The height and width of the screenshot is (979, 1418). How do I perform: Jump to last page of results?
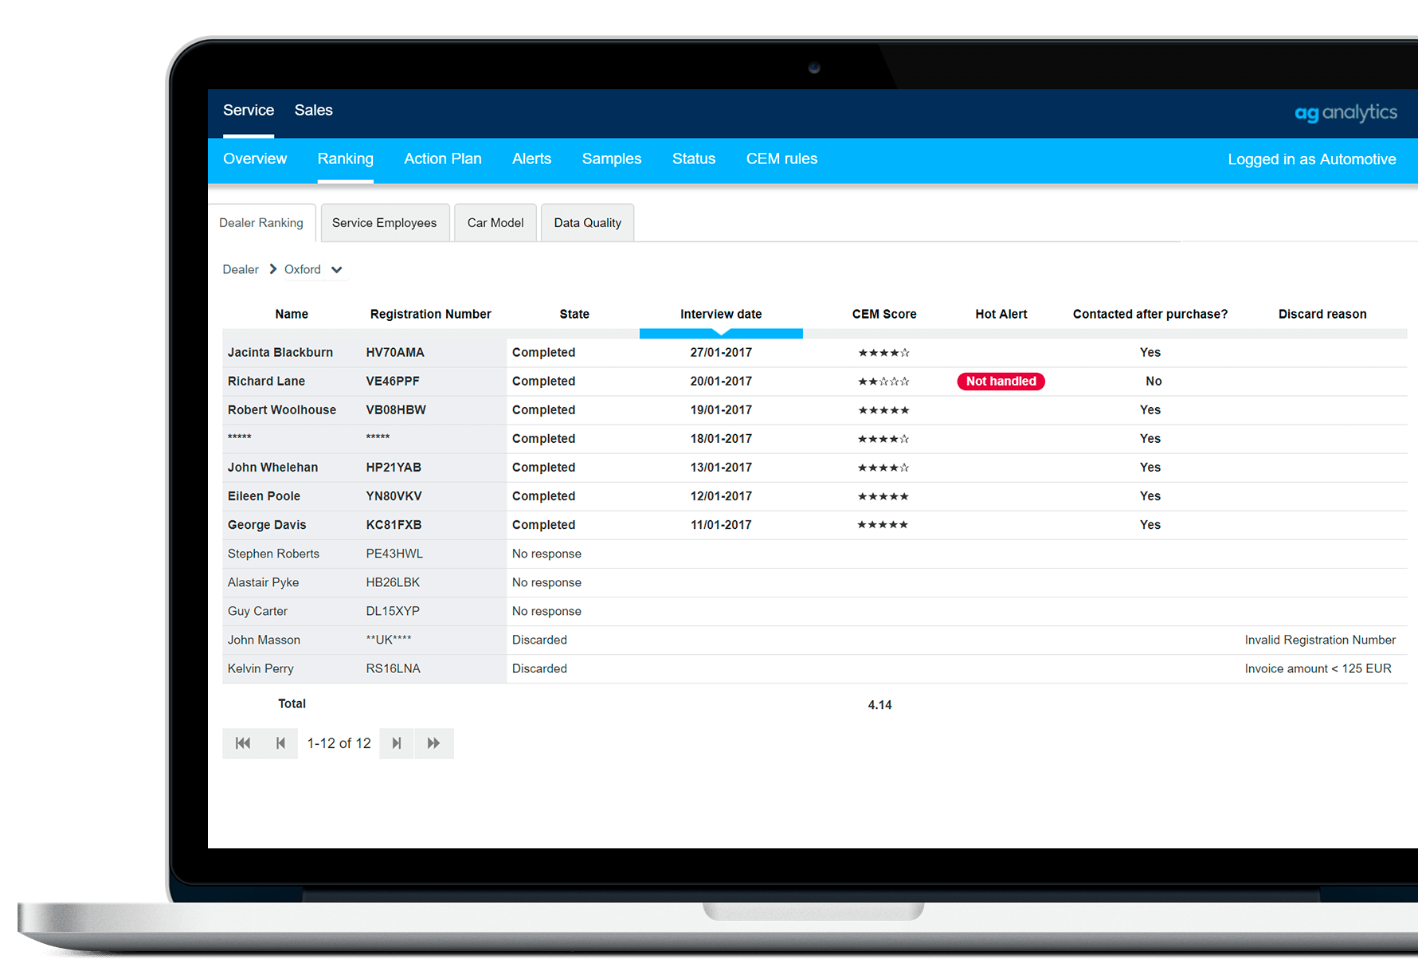tap(433, 743)
